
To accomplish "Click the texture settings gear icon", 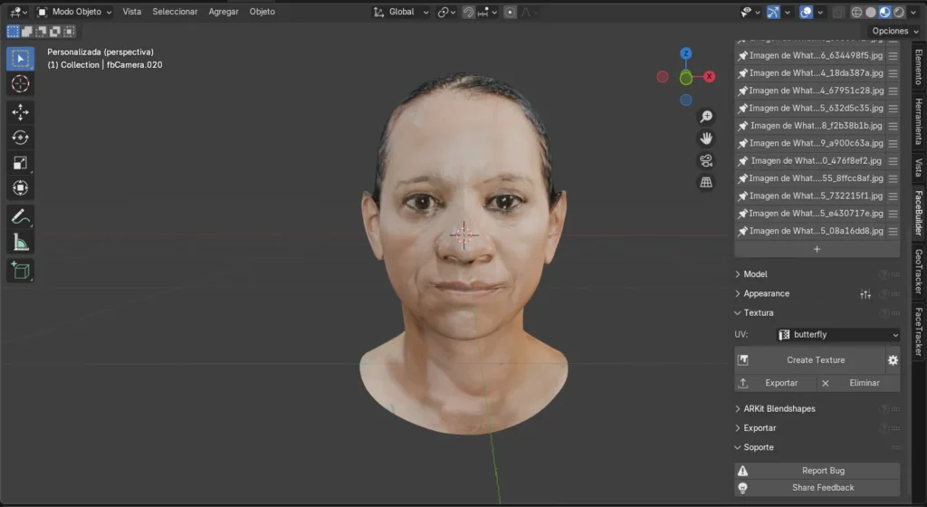I will (893, 360).
